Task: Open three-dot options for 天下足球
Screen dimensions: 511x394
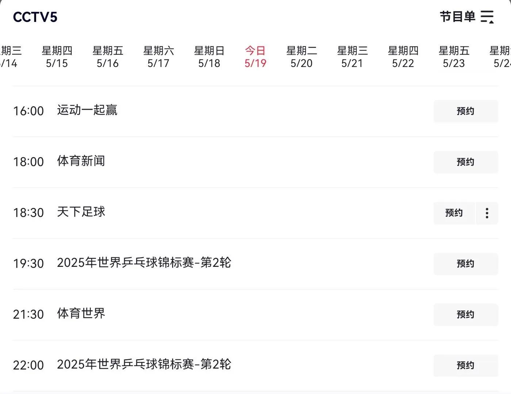Action: (x=487, y=213)
